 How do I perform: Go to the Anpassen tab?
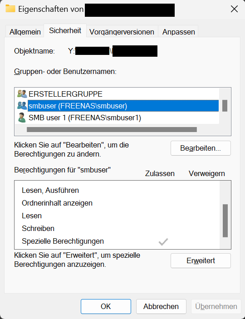point(178,32)
